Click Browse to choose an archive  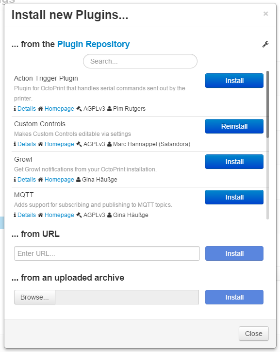point(34,297)
